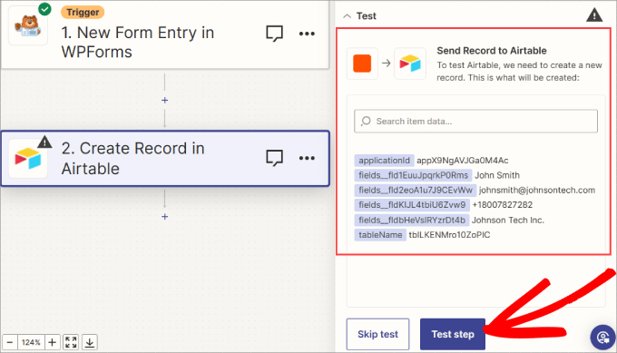
Task: Open comments on the WPForms trigger step
Action: (274, 34)
